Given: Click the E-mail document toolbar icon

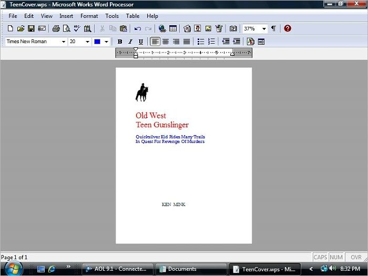Looking at the screenshot, I should (42, 28).
